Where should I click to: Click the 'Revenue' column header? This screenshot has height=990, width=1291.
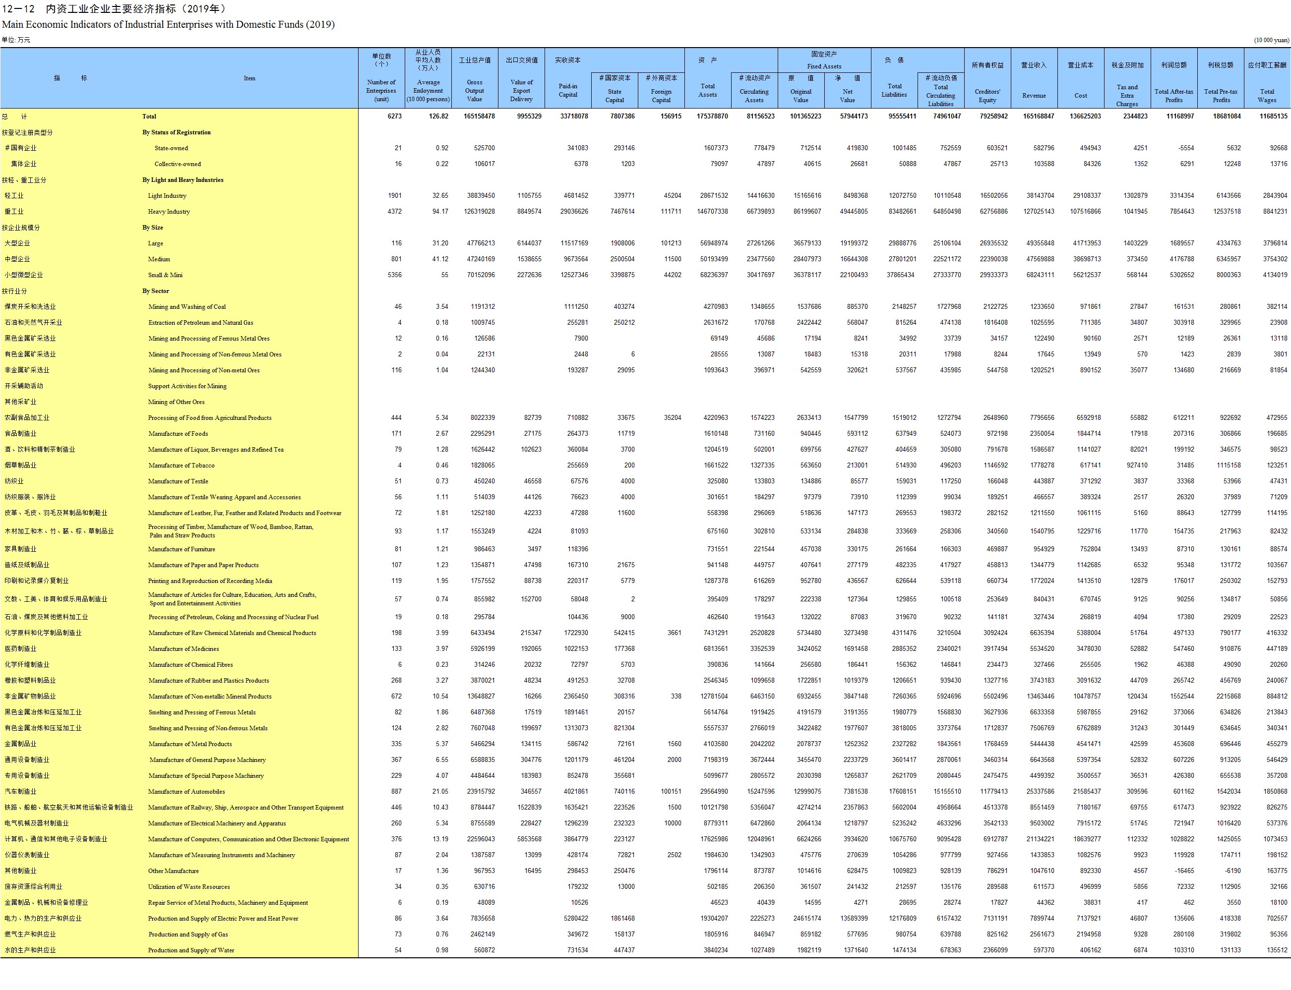point(1034,78)
